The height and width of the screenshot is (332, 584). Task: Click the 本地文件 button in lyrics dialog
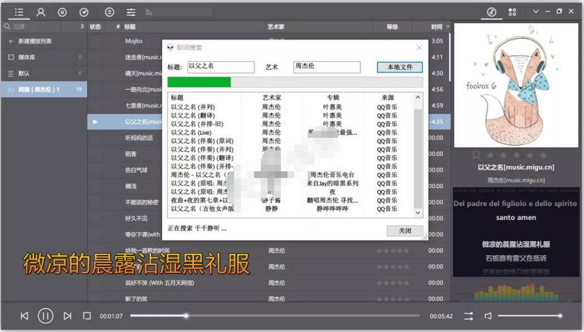[x=400, y=67]
